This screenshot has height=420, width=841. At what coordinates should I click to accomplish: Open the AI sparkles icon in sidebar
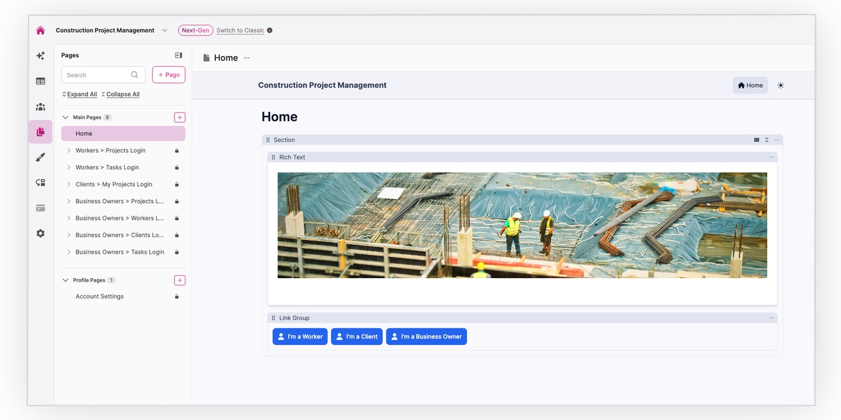(40, 56)
